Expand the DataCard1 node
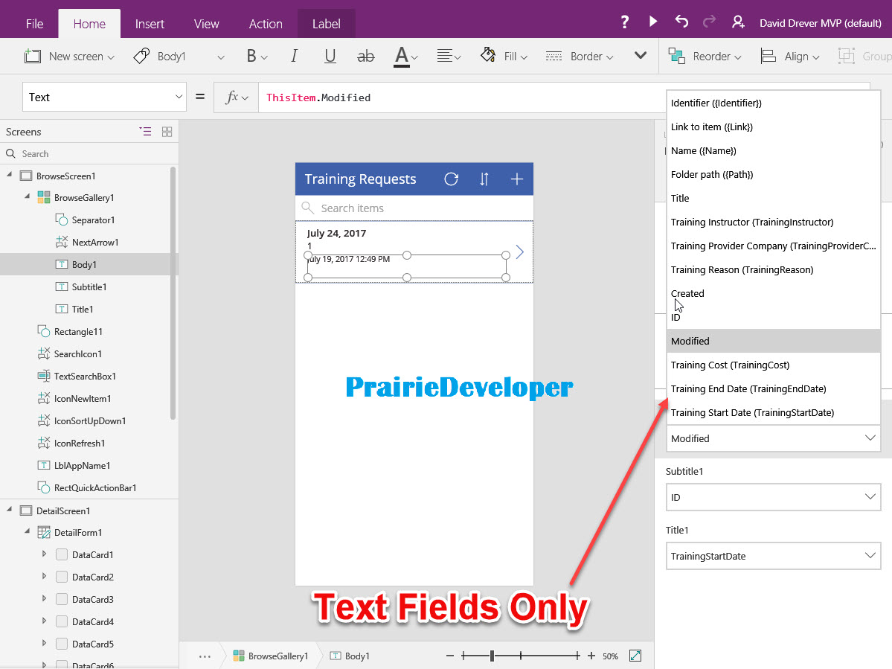 pos(44,554)
